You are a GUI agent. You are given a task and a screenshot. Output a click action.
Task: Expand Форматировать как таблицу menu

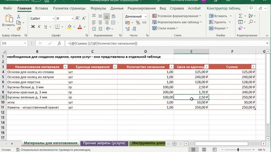[x=177, y=22]
